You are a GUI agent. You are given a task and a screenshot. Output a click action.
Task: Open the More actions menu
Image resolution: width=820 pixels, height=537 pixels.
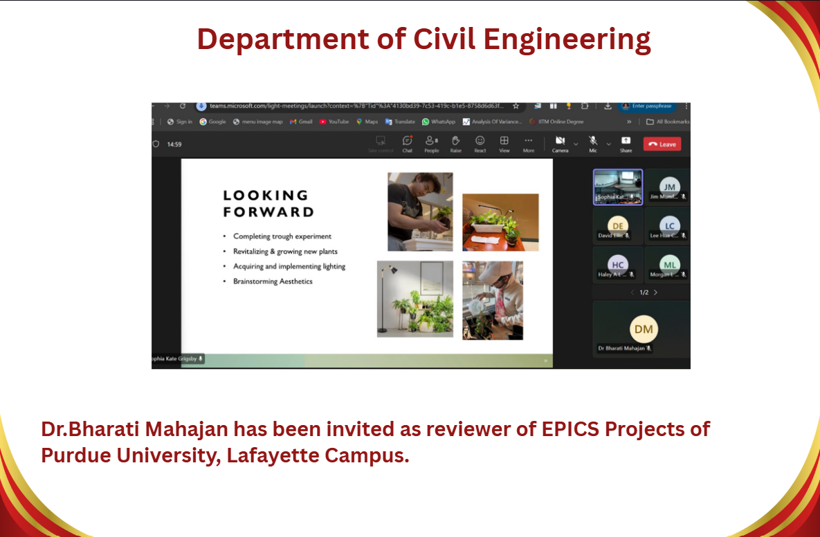click(x=529, y=143)
